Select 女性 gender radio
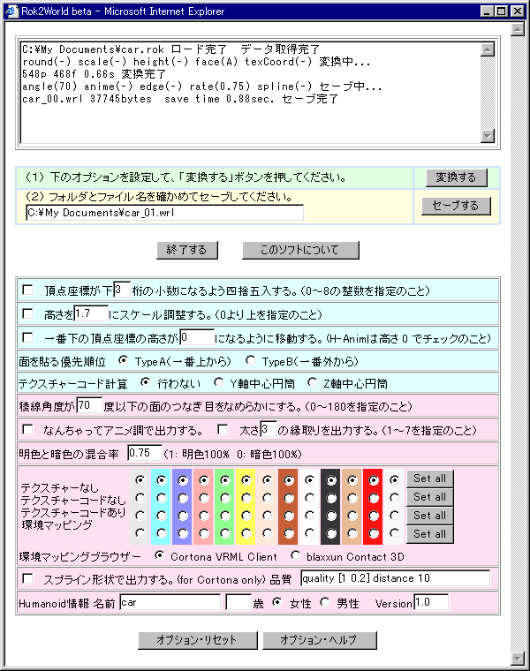530x671 pixels. tap(277, 602)
